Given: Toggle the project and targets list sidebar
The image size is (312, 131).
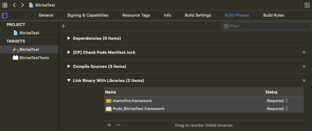Looking at the screenshot, I should [5, 16].
